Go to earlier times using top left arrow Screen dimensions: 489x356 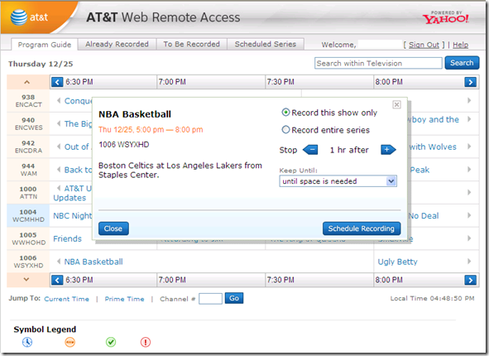57,82
